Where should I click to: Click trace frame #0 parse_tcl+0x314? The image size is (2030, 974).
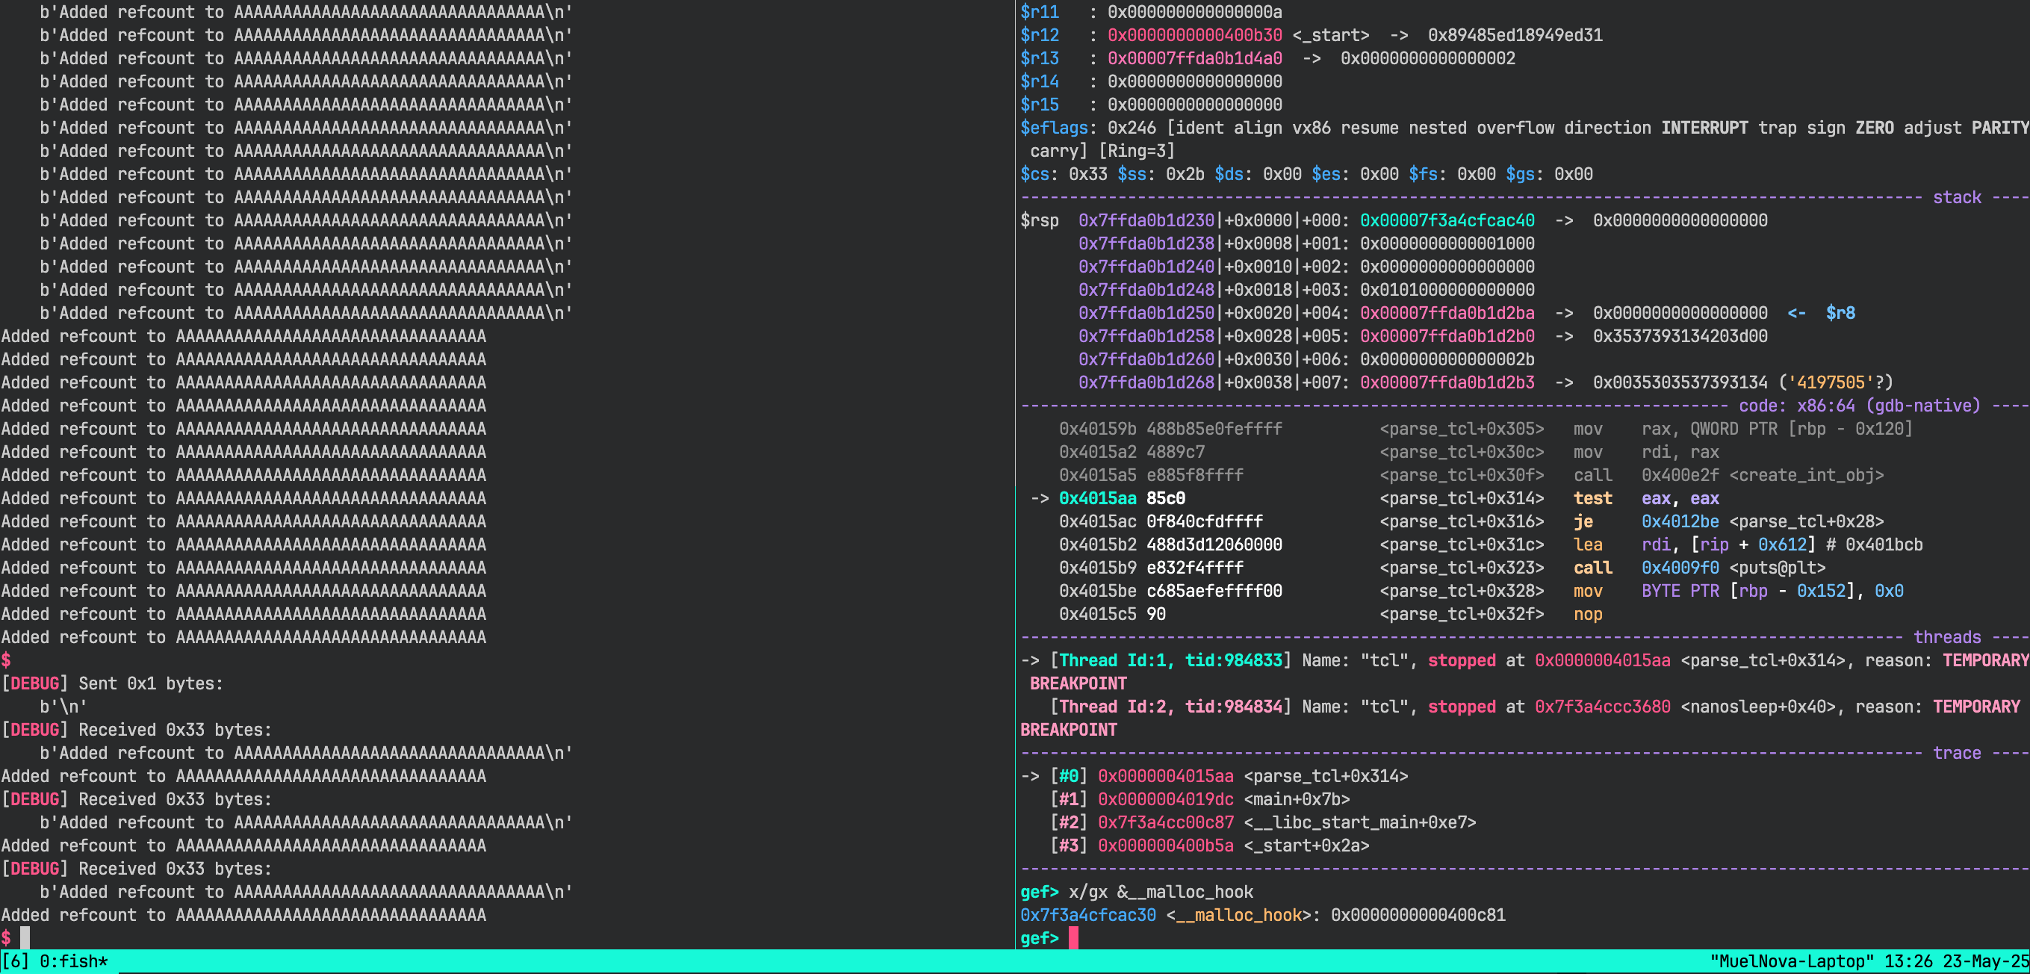1229,776
